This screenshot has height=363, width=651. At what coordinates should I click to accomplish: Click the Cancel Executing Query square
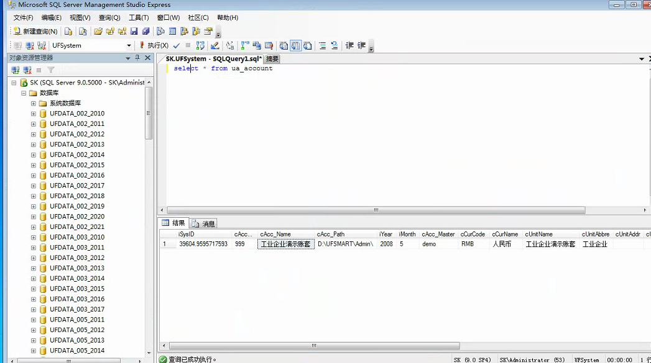(188, 45)
